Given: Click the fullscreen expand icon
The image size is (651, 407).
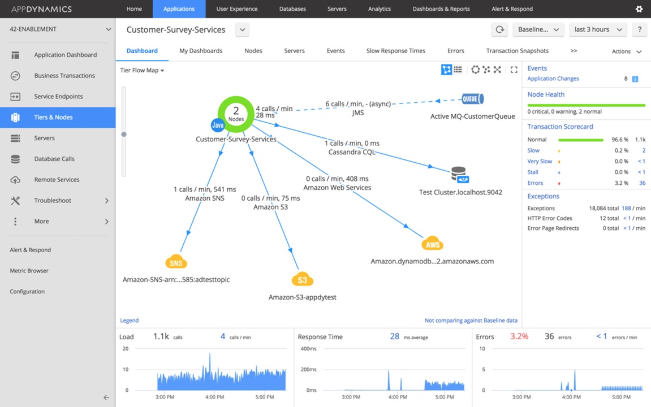Looking at the screenshot, I should point(514,70).
